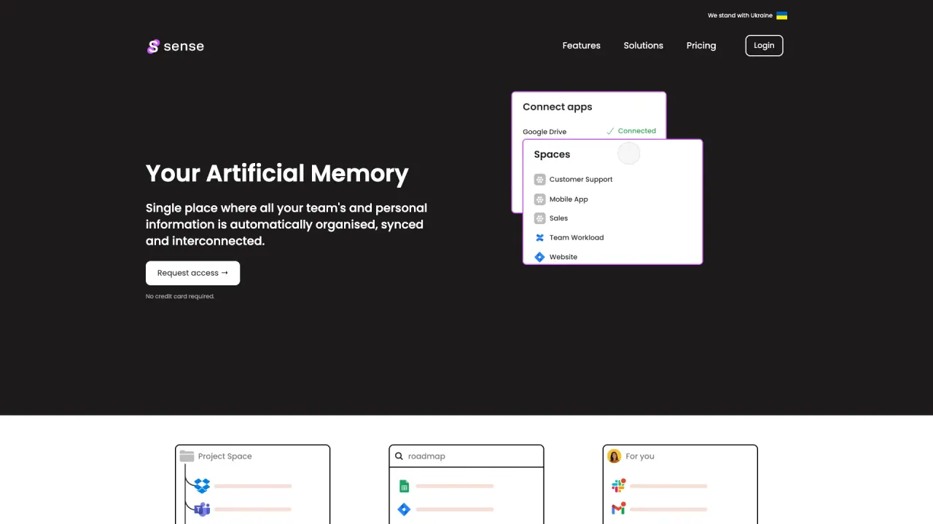Image resolution: width=933 pixels, height=524 pixels.
Task: Go to the Pricing page
Action: click(x=701, y=46)
